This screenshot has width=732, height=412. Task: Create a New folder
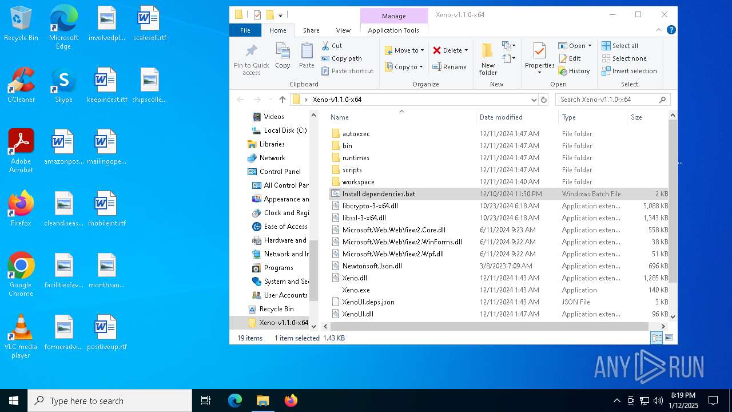(488, 60)
